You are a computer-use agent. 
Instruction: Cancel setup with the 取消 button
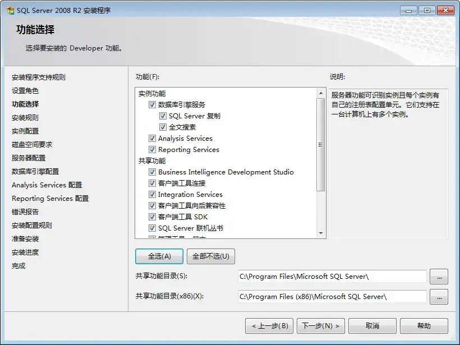(x=372, y=326)
